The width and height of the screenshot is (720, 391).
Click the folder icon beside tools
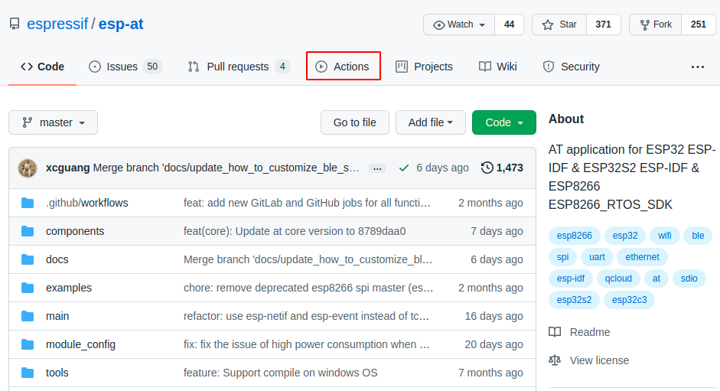[x=28, y=373]
